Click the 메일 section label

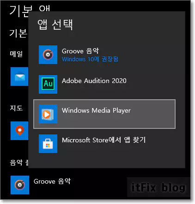16,54
